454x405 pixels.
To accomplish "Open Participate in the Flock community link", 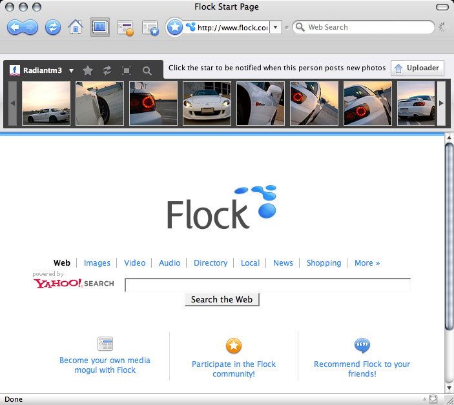I will [234, 369].
